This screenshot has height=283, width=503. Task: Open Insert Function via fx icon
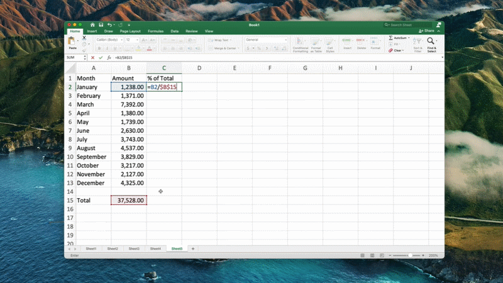tap(109, 57)
